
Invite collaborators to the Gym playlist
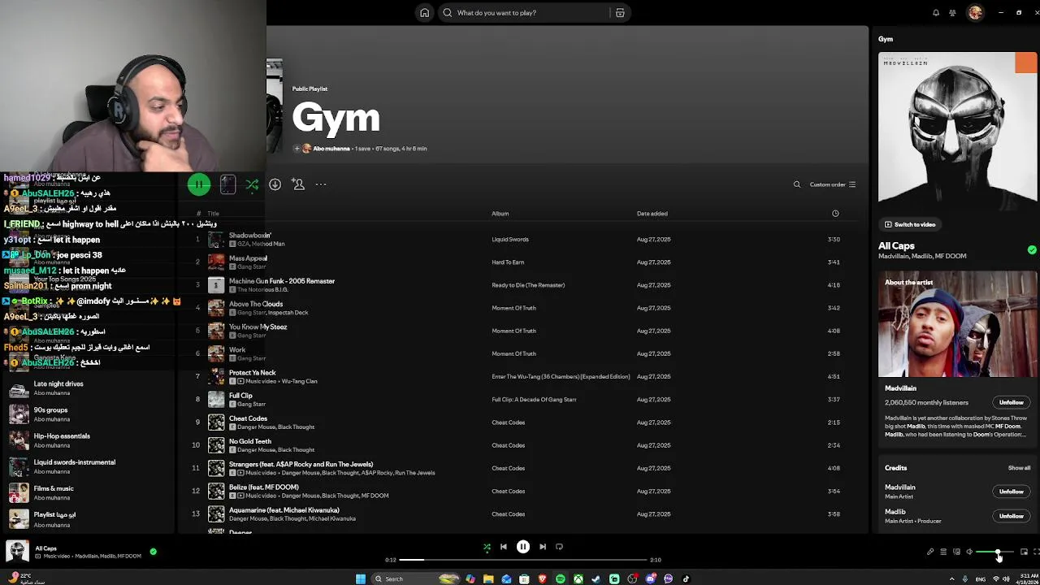298,184
